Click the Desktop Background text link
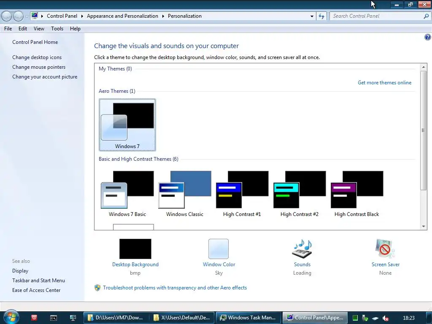 coord(135,265)
